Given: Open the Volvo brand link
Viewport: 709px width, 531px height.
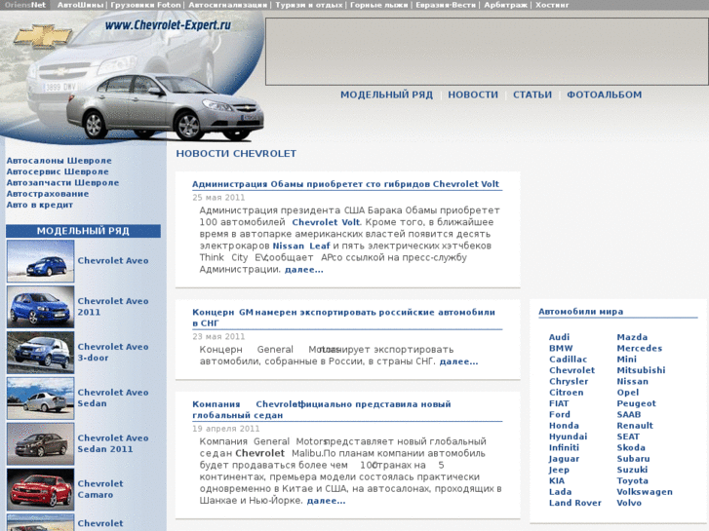Looking at the screenshot, I should tap(629, 503).
